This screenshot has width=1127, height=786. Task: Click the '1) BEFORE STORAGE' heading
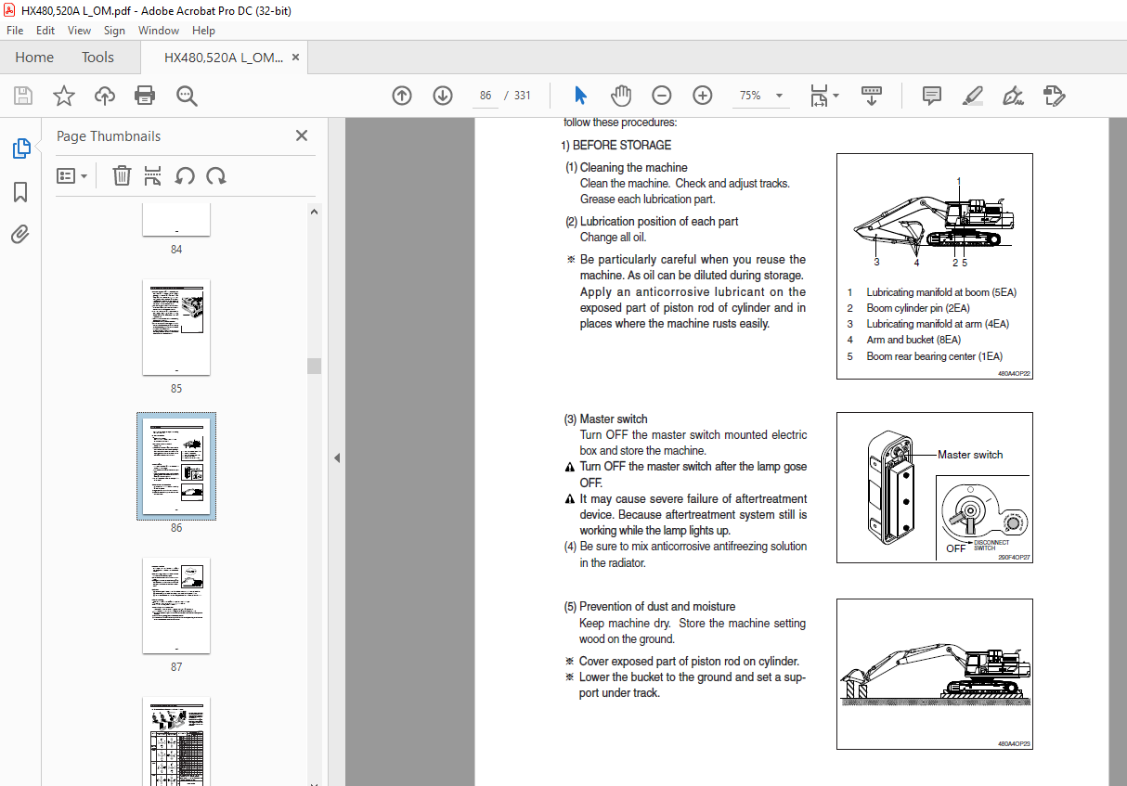pyautogui.click(x=616, y=146)
